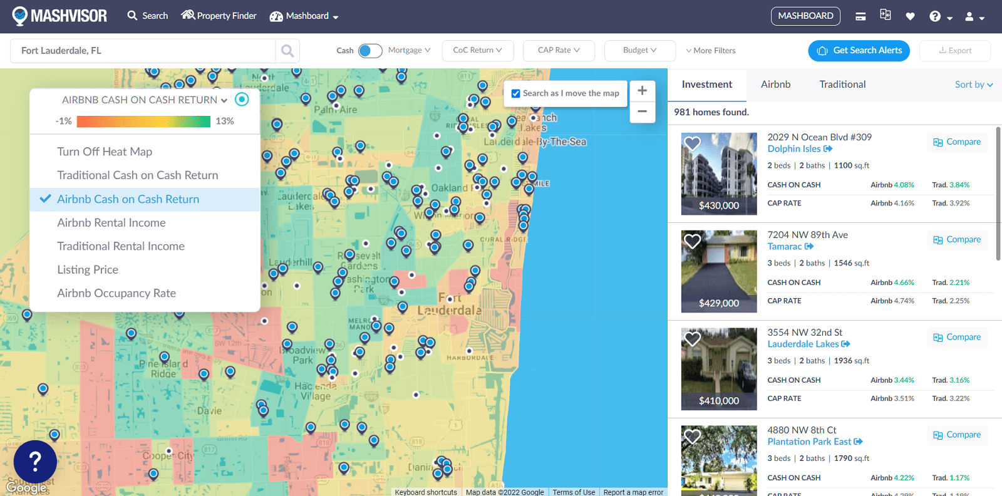Screen dimensions: 1002x496
Task: Open the Lauderdale Lakes neighborhood link
Action: 808,344
